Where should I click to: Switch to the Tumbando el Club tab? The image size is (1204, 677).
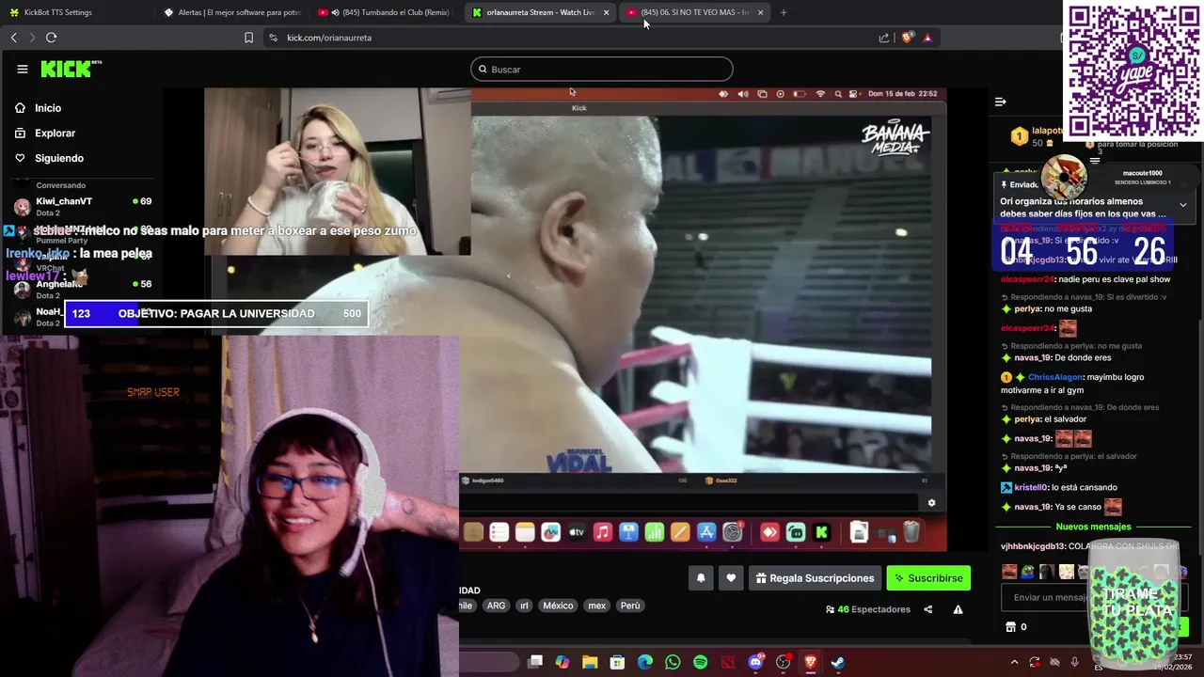tap(386, 12)
